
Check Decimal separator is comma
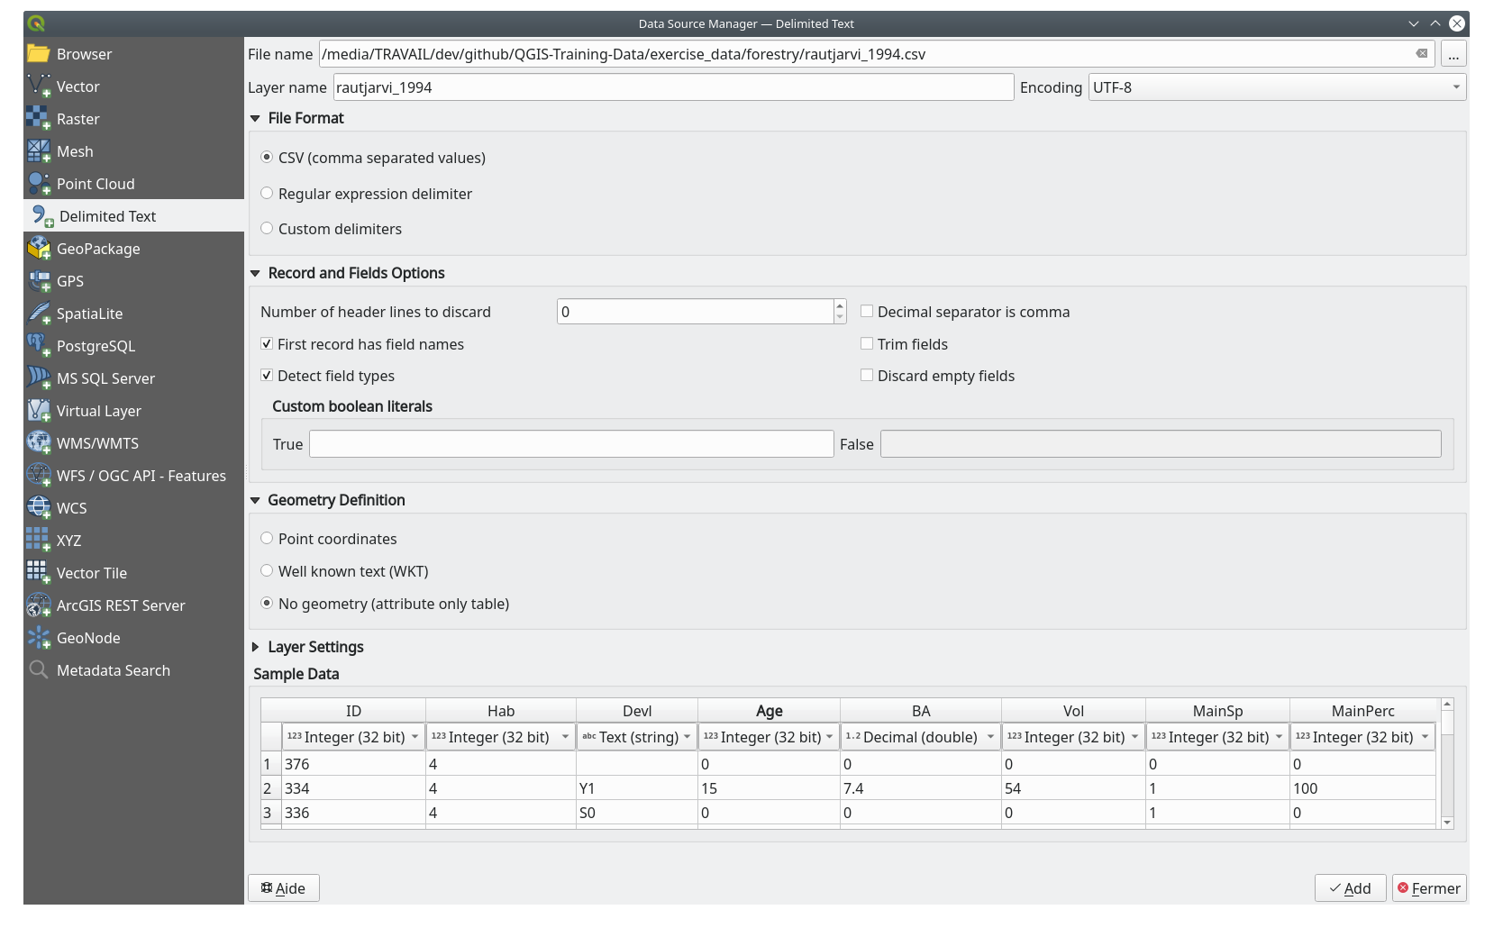867,311
